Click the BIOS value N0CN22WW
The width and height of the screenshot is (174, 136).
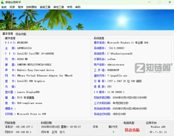click(22, 43)
